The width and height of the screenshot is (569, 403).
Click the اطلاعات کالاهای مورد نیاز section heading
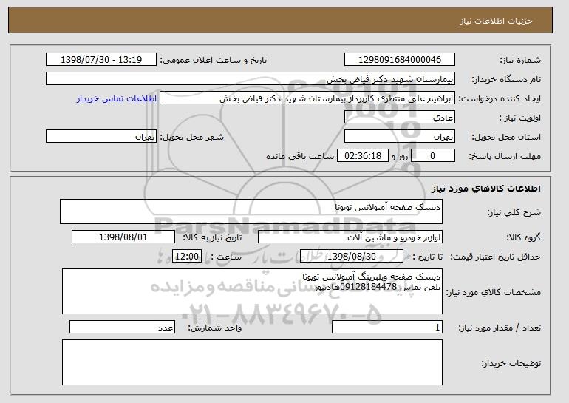pos(486,189)
